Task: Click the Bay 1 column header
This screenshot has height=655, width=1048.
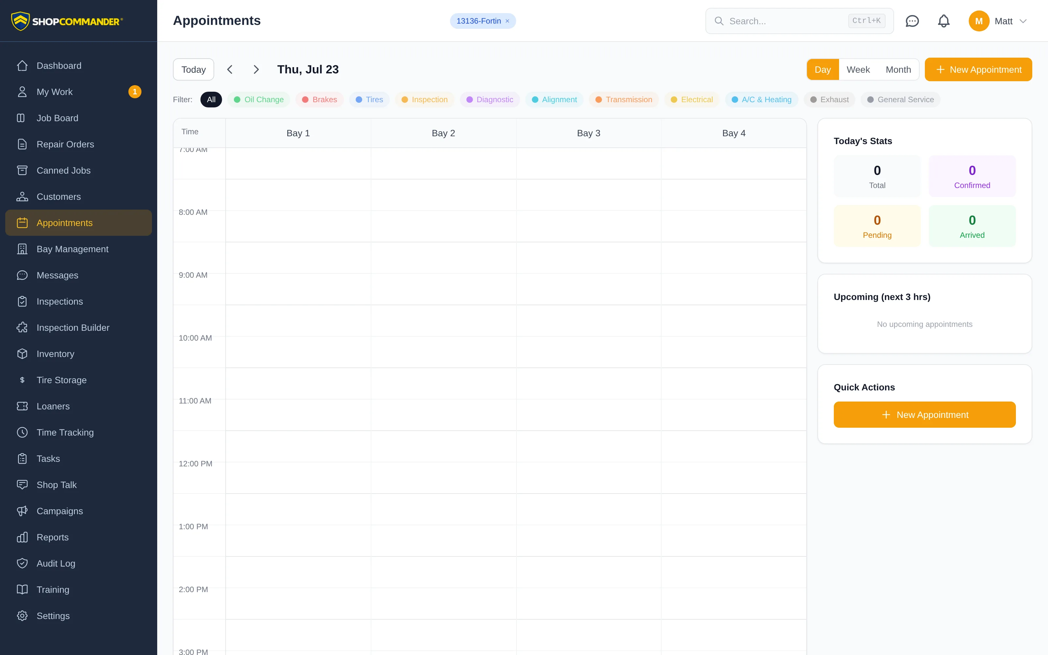Action: click(298, 133)
